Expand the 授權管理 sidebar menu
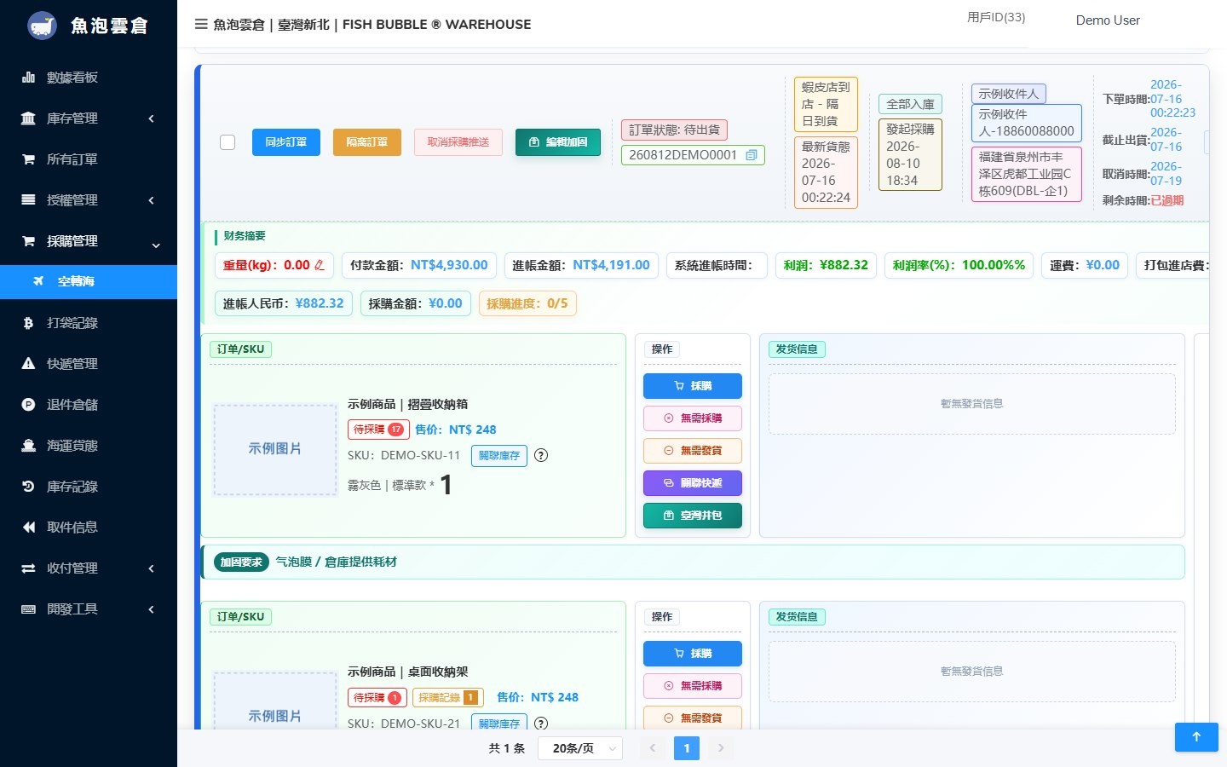Image resolution: width=1227 pixels, height=767 pixels. pos(89,200)
